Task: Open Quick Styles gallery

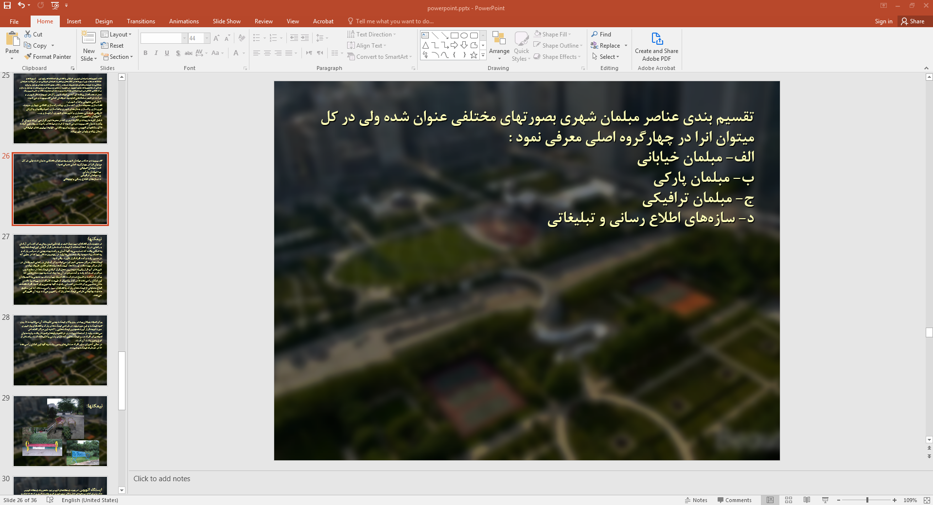Action: (521, 46)
